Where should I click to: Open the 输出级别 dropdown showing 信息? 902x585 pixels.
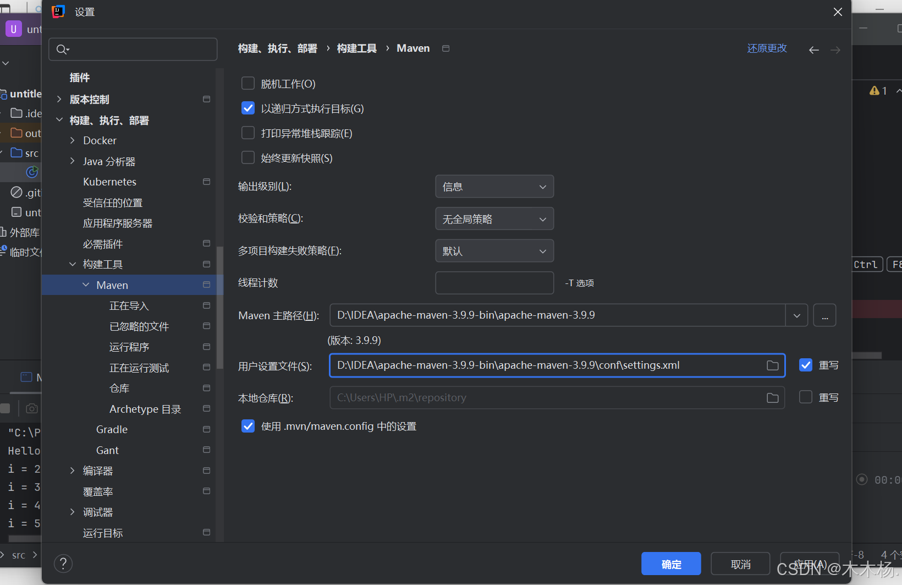click(494, 187)
